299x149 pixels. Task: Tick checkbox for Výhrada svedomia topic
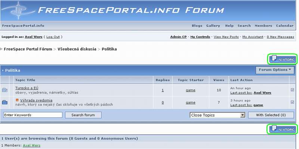[x=292, y=102]
